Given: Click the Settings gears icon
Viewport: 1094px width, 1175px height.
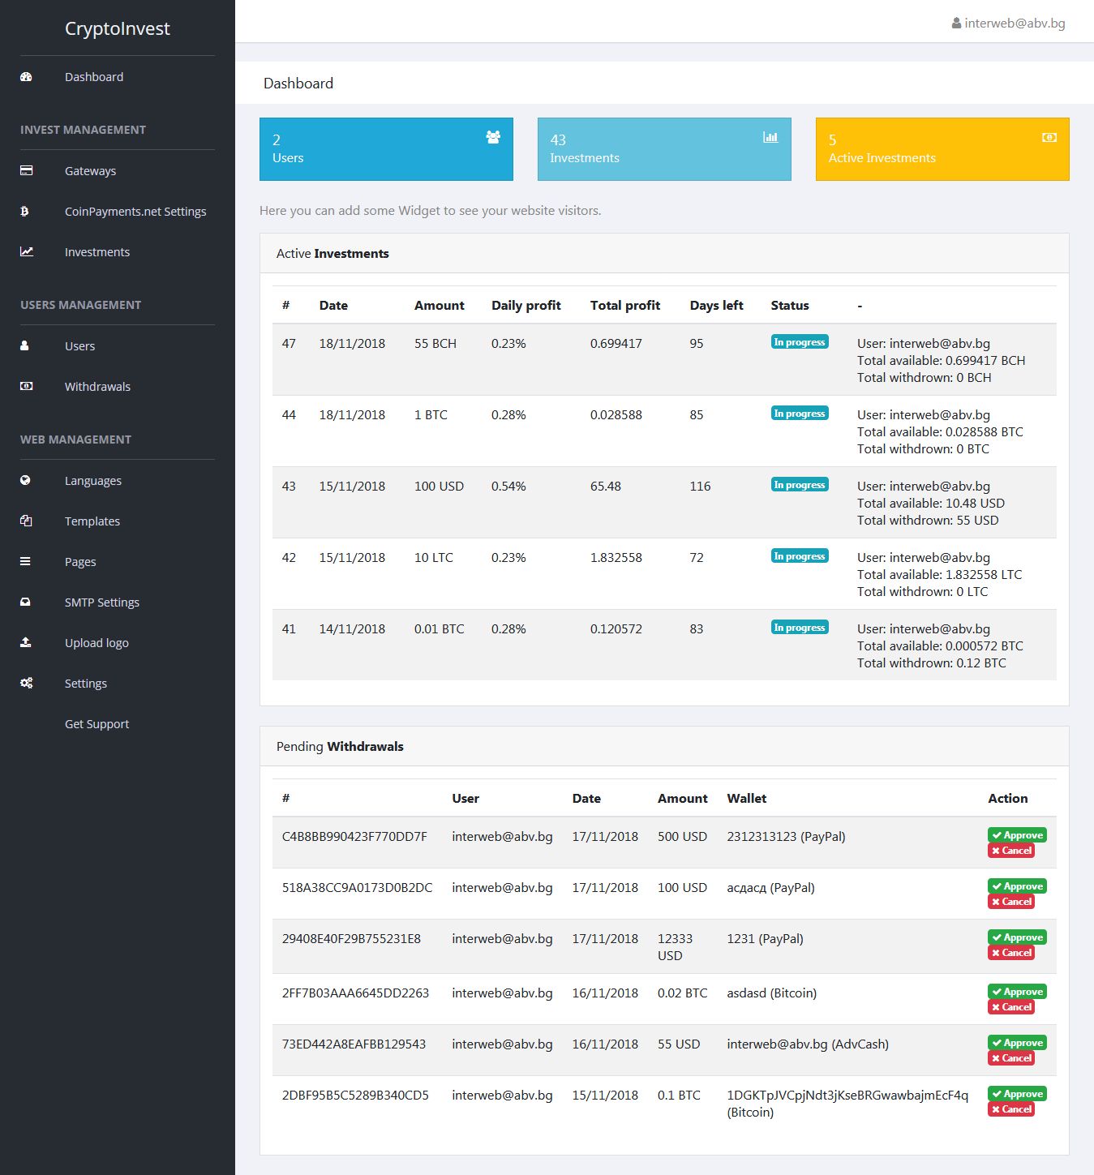Looking at the screenshot, I should [x=26, y=683].
